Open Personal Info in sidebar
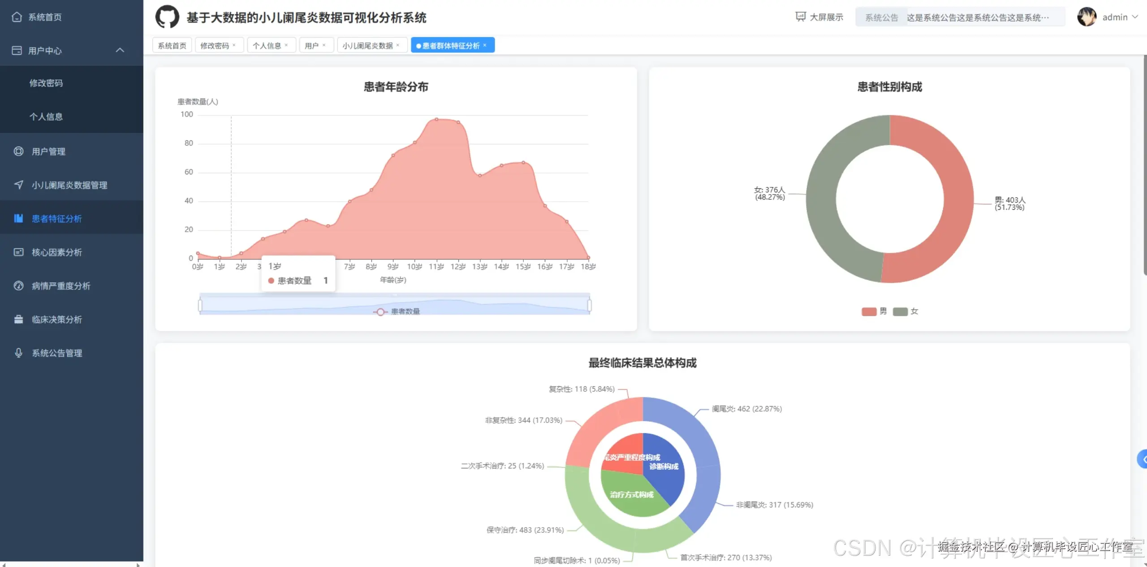 46,117
